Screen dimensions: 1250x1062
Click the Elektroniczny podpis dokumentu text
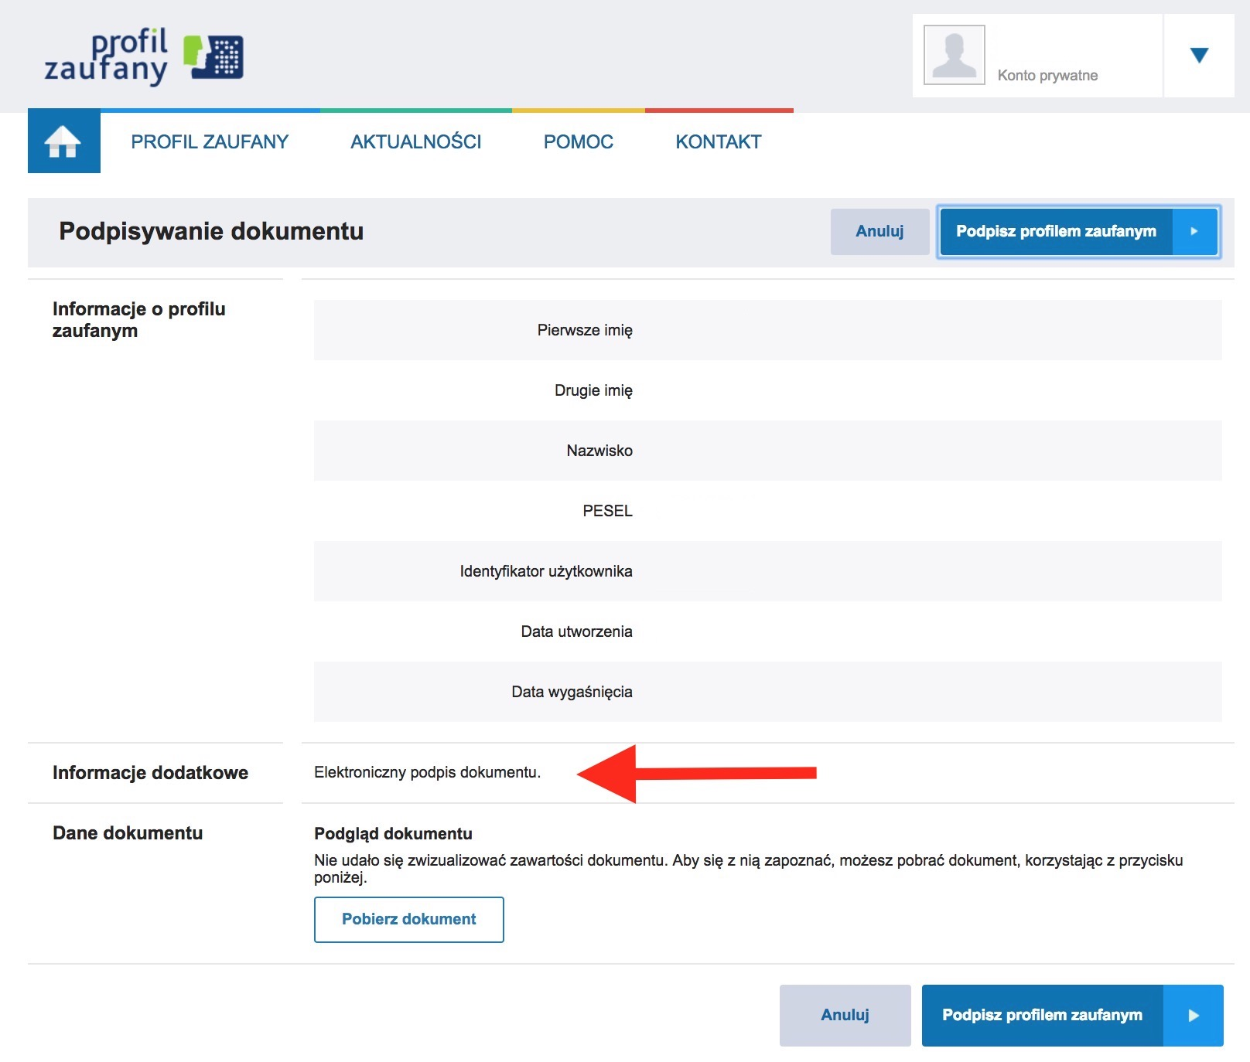click(x=428, y=772)
